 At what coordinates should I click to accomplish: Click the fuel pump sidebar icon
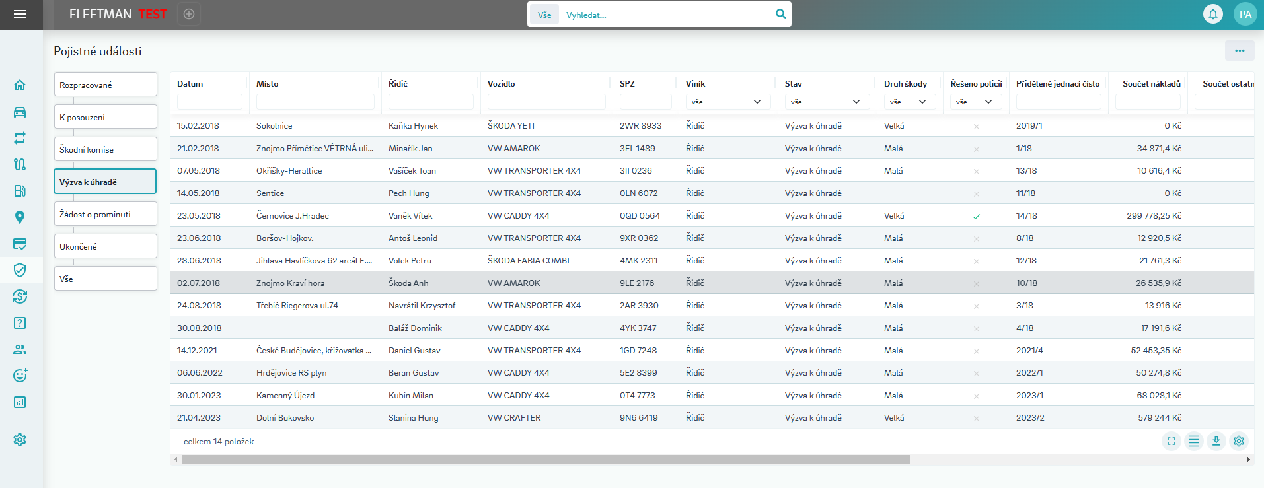20,191
